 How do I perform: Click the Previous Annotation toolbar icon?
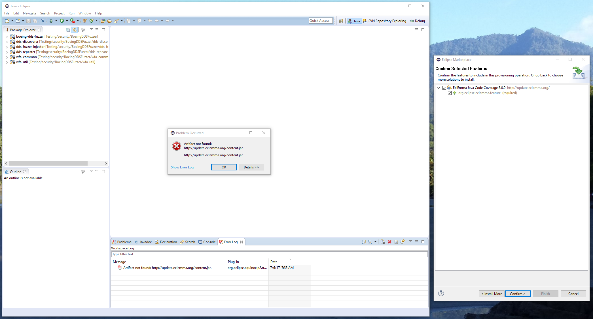point(139,21)
